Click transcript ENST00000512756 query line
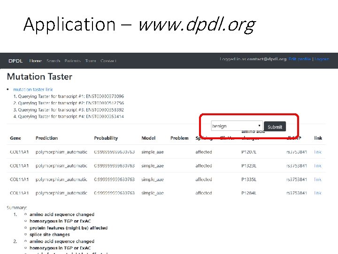The width and height of the screenshot is (338, 254). point(69,103)
